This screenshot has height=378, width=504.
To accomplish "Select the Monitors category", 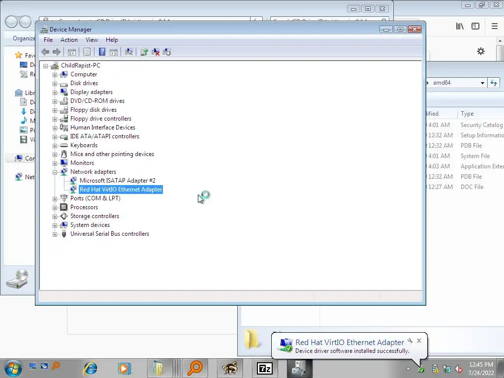I will pos(82,162).
